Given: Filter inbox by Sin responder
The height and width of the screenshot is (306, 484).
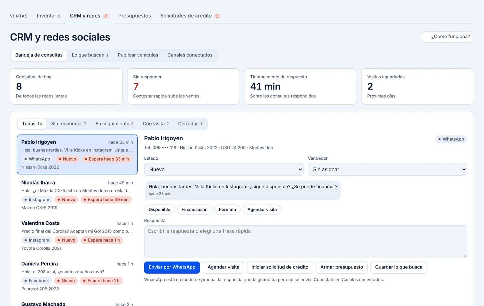Looking at the screenshot, I should click(69, 124).
